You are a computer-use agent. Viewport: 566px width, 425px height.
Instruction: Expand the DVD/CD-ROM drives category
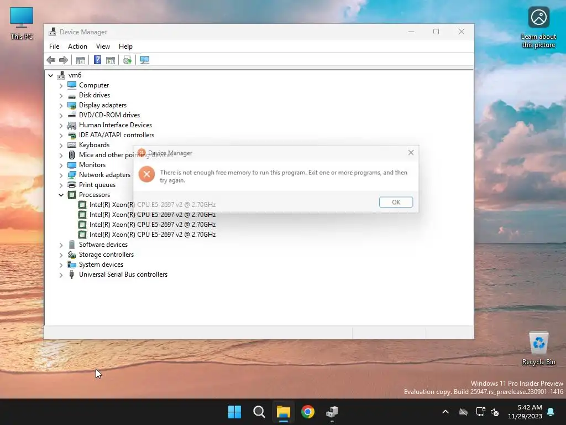pos(61,115)
